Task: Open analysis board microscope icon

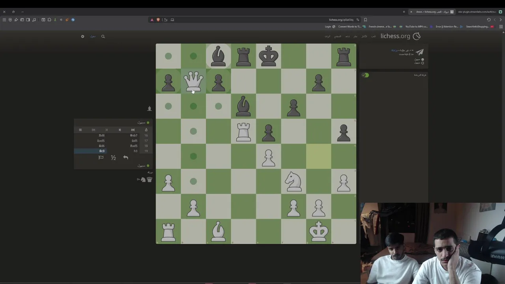Action: pos(146,130)
